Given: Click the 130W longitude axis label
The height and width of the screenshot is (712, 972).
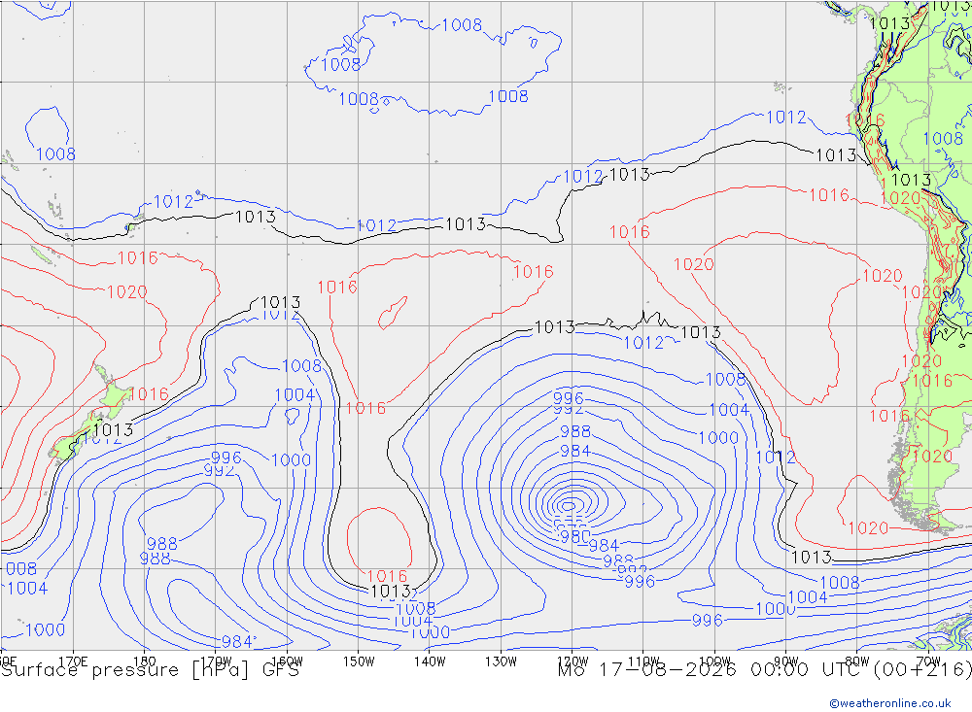Looking at the screenshot, I should click(501, 661).
